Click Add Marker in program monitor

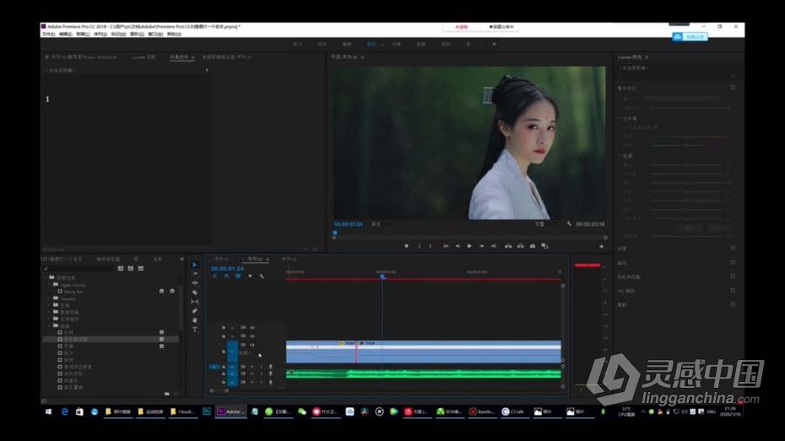[407, 246]
